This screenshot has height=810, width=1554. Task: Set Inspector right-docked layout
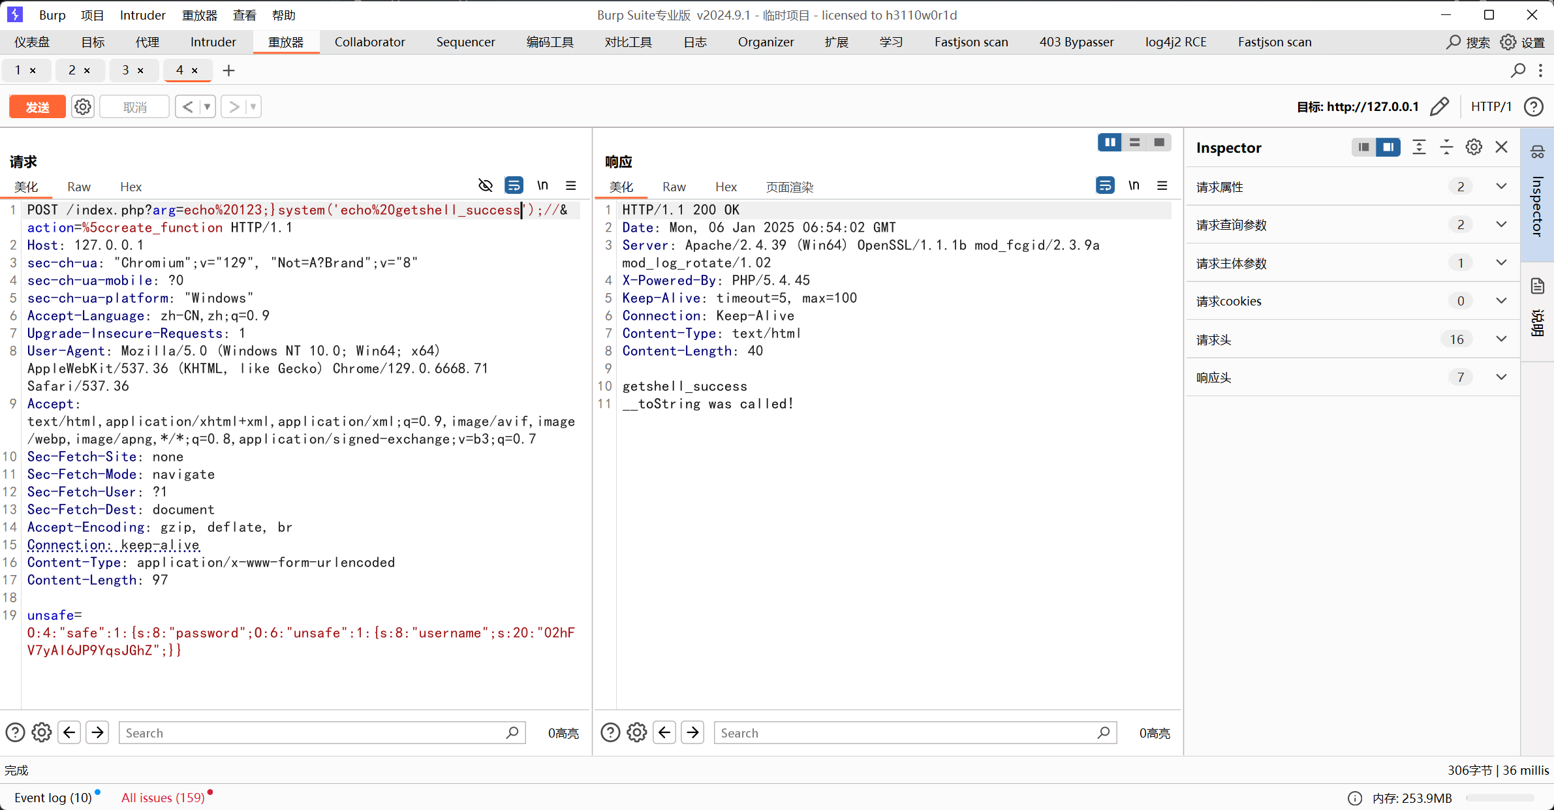click(x=1388, y=148)
